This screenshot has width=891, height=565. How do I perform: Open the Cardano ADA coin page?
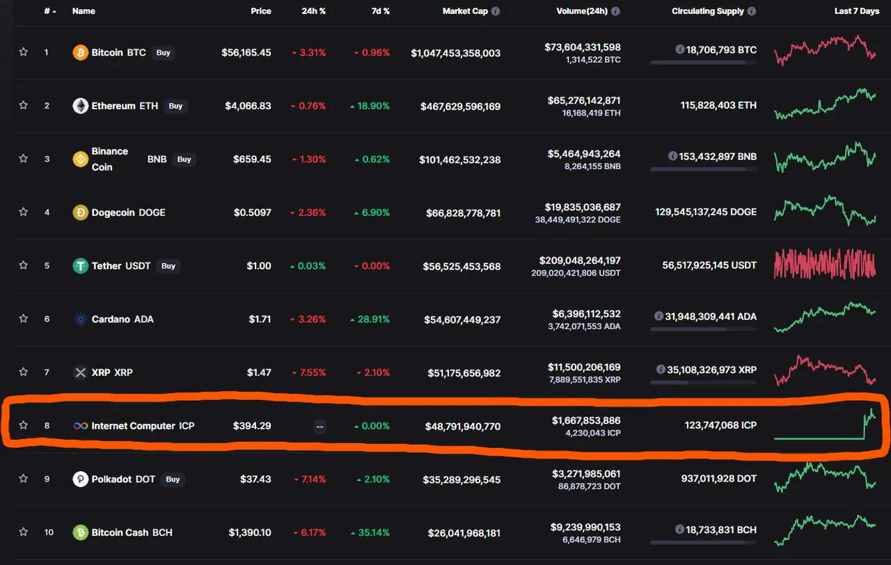123,319
